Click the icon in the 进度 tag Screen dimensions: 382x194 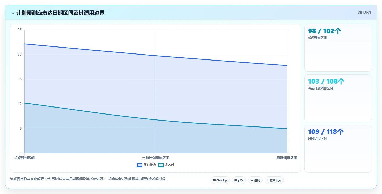tap(252, 180)
